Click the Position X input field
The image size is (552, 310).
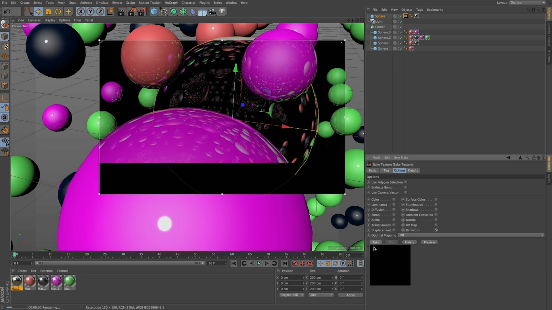[292, 278]
